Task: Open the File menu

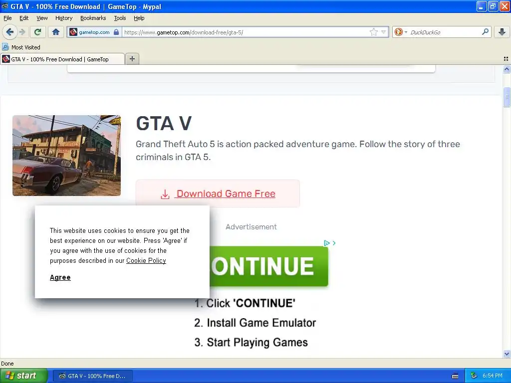Action: (7, 18)
